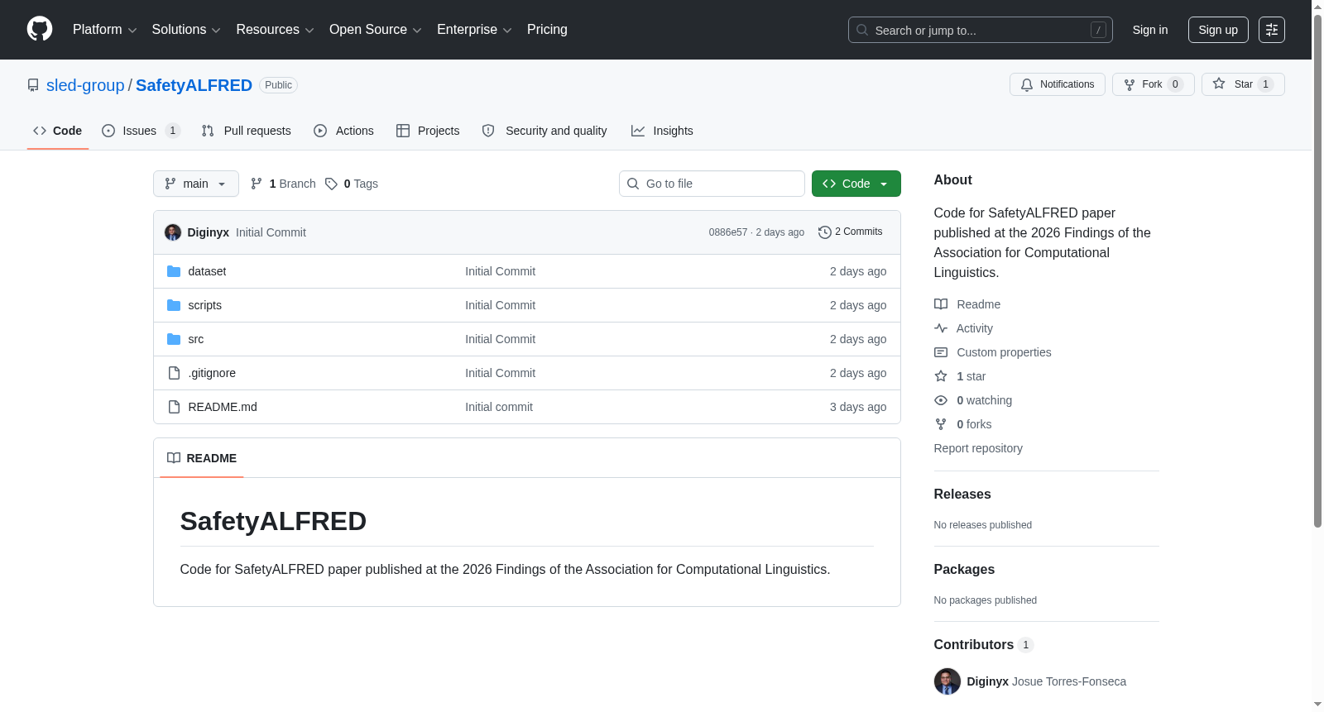This screenshot has width=1324, height=712.
Task: Click the Custom properties note icon
Action: point(941,352)
